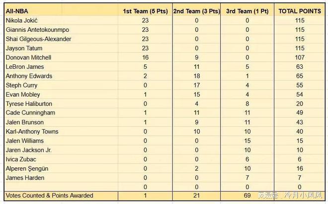Click Evan Mobley's total points 54
The height and width of the screenshot is (204, 328).
(x=300, y=95)
